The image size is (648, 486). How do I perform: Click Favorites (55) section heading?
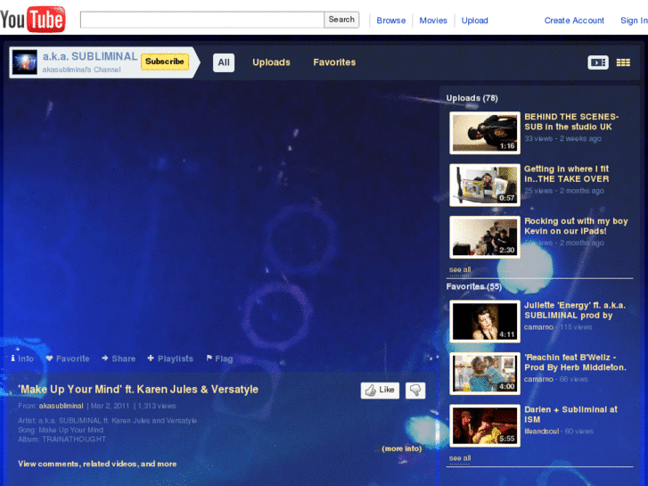coord(473,286)
